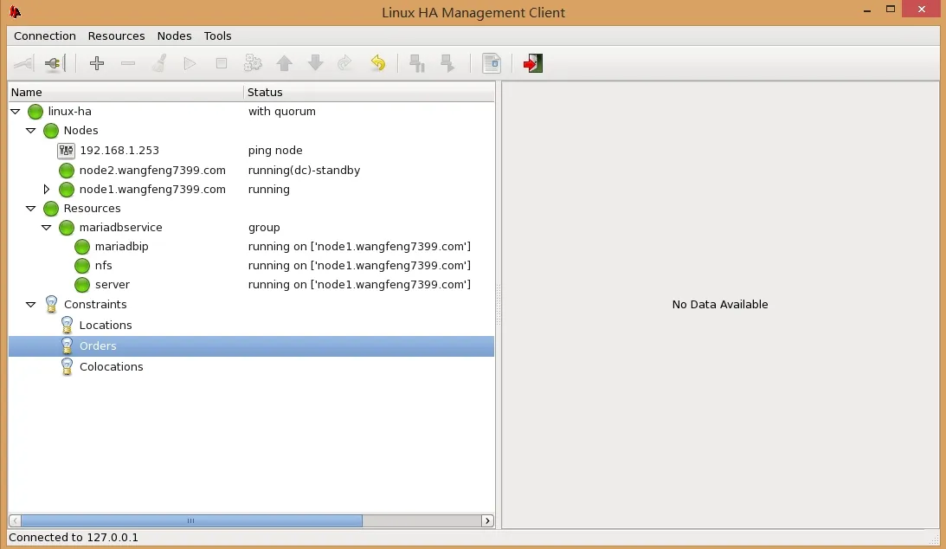Click the scrollbar right arrow button
The height and width of the screenshot is (549, 946).
(487, 520)
